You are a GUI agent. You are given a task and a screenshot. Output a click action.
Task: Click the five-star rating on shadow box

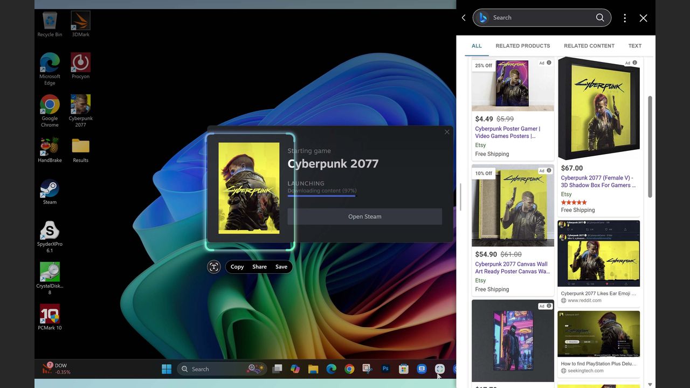(574, 203)
